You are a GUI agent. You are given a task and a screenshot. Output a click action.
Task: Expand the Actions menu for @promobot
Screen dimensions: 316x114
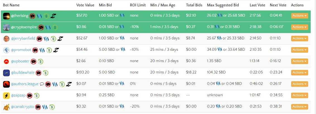pos(300,50)
